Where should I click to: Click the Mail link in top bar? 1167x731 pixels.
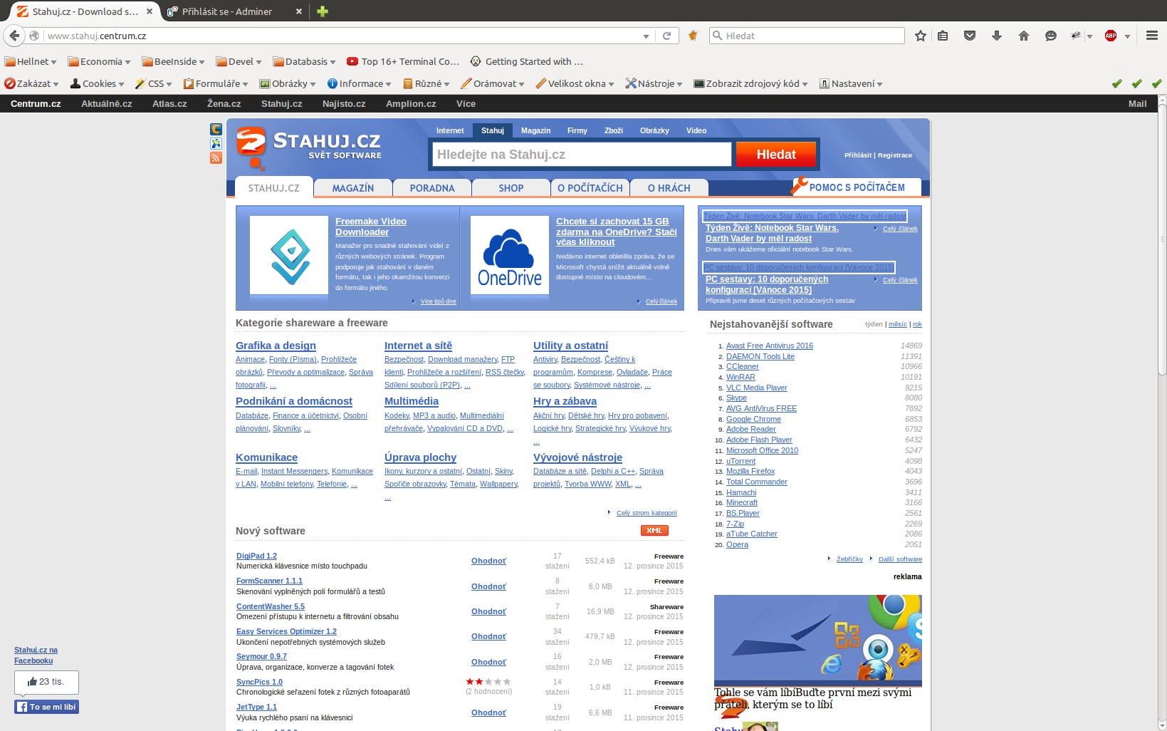pos(1137,103)
